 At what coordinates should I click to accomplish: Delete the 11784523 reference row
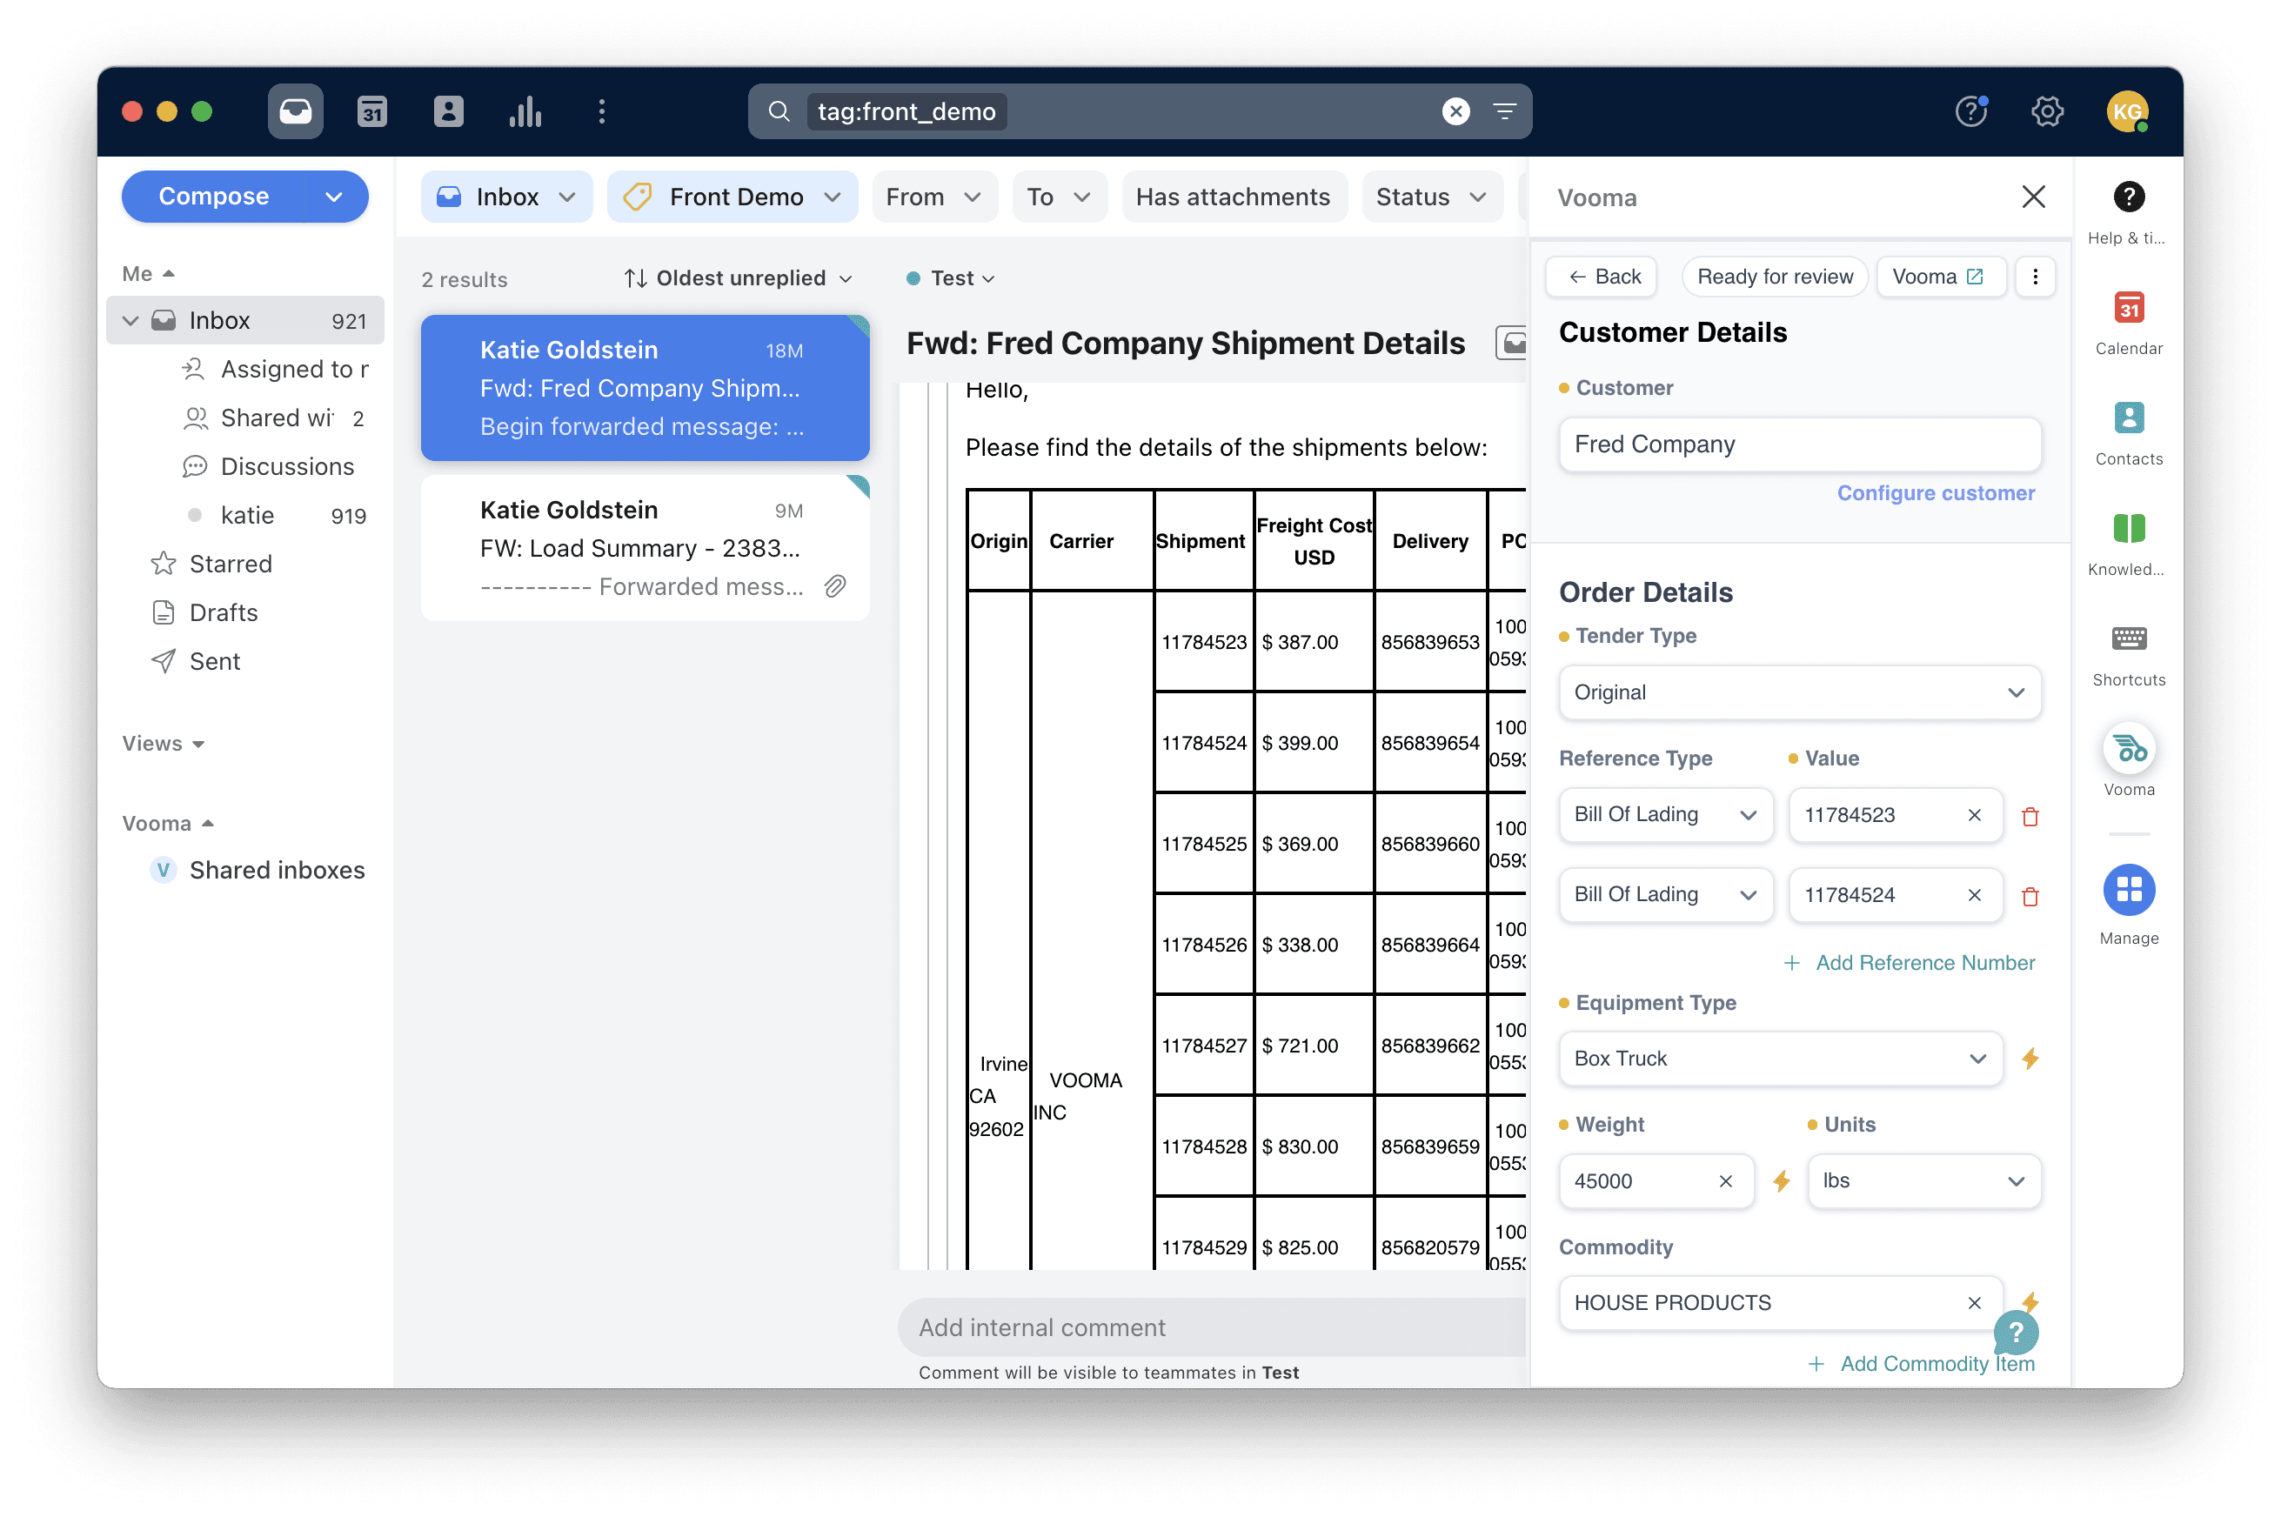[x=2030, y=817]
